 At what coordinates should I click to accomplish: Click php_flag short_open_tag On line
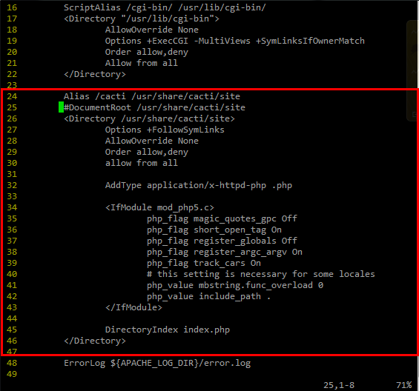point(214,230)
